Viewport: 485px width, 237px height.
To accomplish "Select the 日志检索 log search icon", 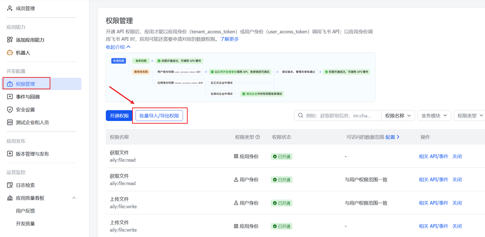I will [9, 185].
